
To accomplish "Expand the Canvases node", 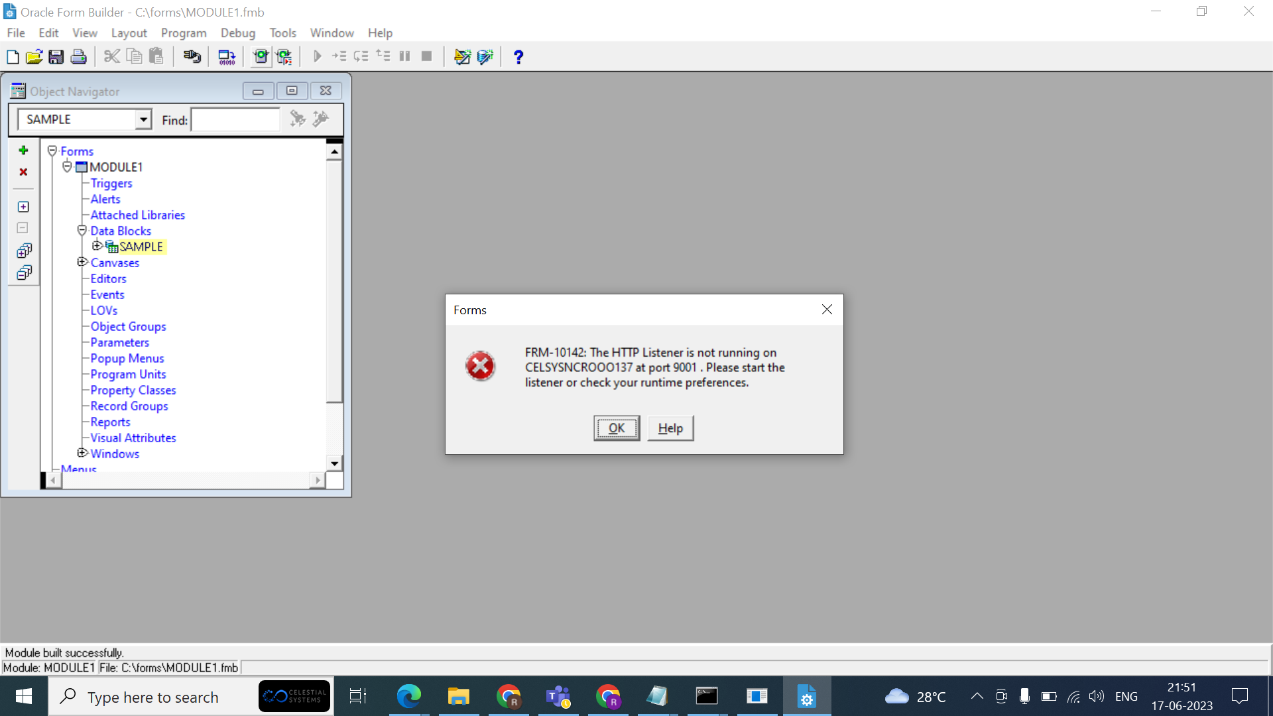I will pos(82,262).
